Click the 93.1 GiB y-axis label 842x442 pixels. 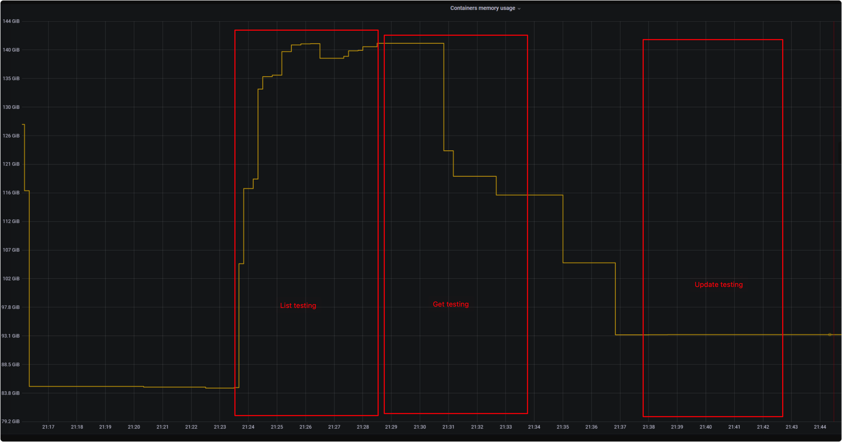coord(11,336)
